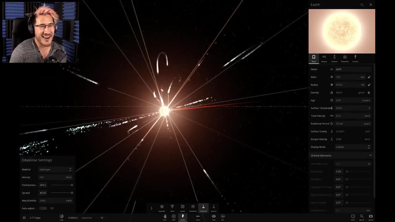This screenshot has height=222, width=395.
Task: Select the force power tool
Action: 172,208
